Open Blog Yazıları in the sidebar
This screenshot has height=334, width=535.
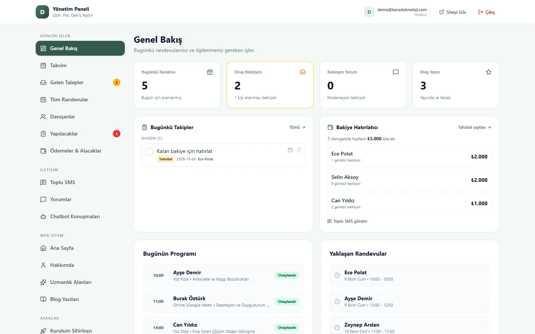point(80,299)
